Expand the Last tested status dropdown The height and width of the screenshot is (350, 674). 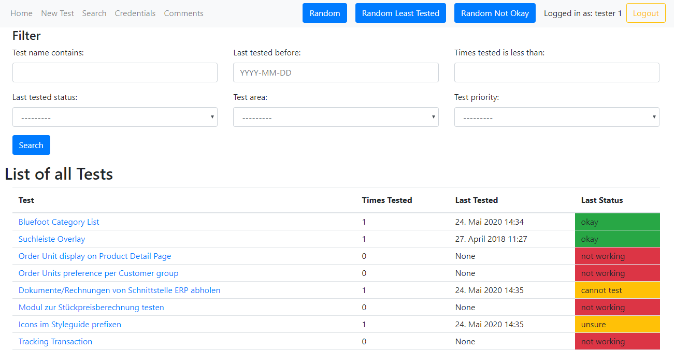[x=115, y=118]
